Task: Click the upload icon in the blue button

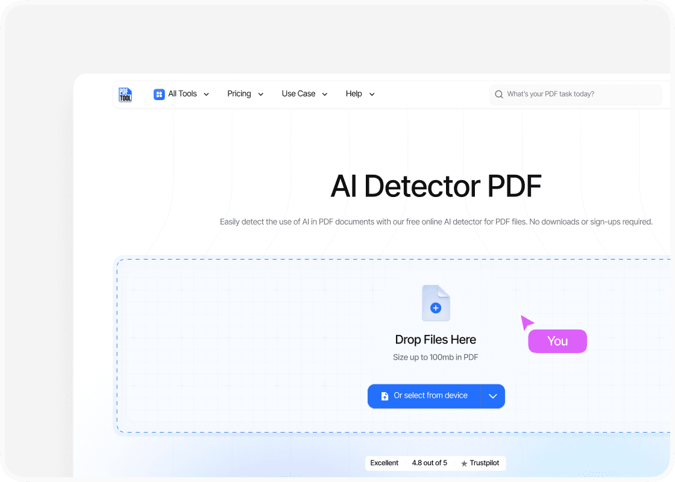Action: (x=385, y=396)
